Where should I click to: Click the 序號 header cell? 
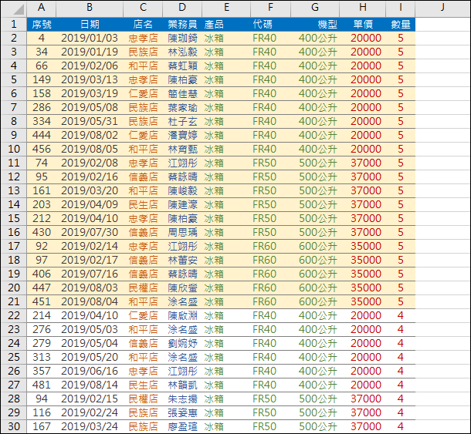pos(42,24)
